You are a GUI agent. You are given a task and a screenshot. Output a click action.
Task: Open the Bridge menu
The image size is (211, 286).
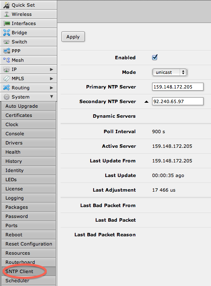click(x=28, y=33)
